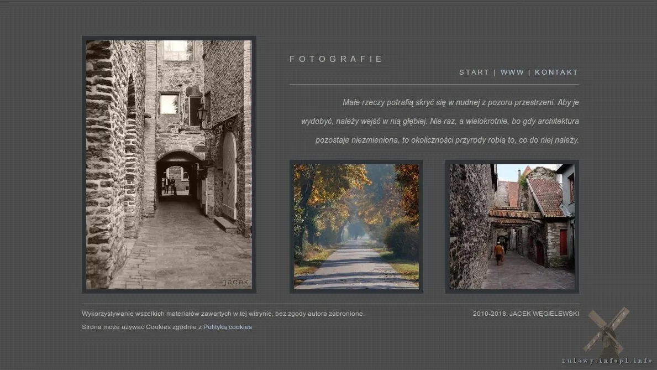
Task: Click the wall lantern in the sepia photo
Action: point(202,113)
